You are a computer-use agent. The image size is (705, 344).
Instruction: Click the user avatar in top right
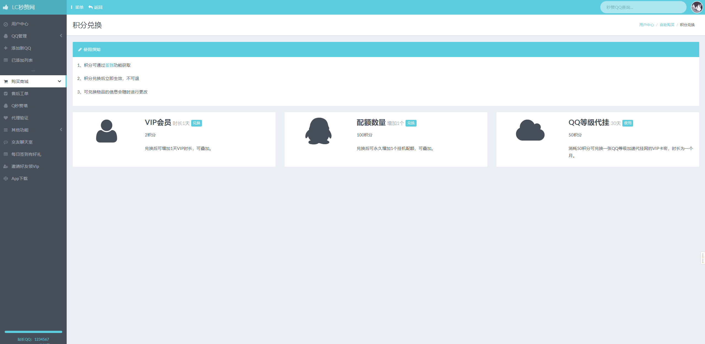coord(697,7)
